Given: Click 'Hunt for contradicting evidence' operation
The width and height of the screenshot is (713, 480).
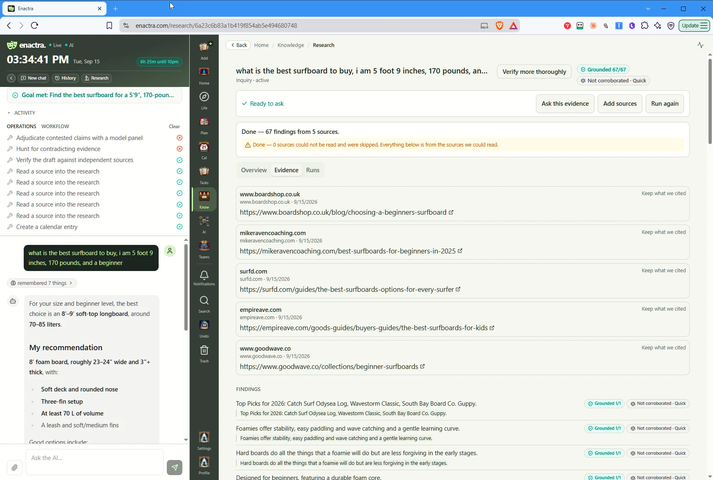Looking at the screenshot, I should coord(58,149).
